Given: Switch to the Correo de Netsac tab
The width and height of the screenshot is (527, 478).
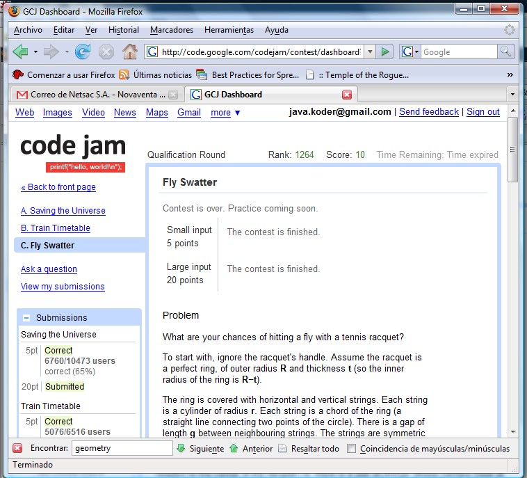Looking at the screenshot, I should point(90,95).
